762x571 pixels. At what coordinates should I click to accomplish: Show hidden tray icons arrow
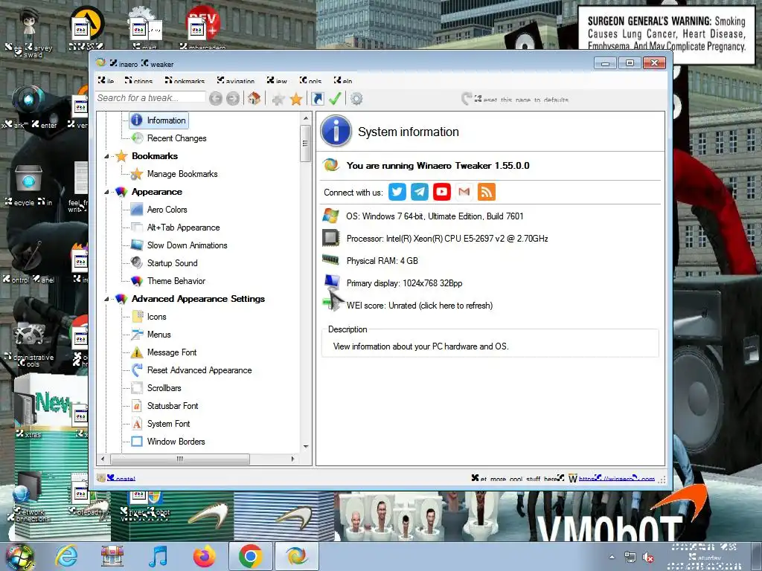[x=612, y=558]
